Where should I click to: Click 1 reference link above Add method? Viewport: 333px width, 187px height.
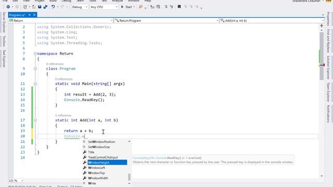point(63,115)
